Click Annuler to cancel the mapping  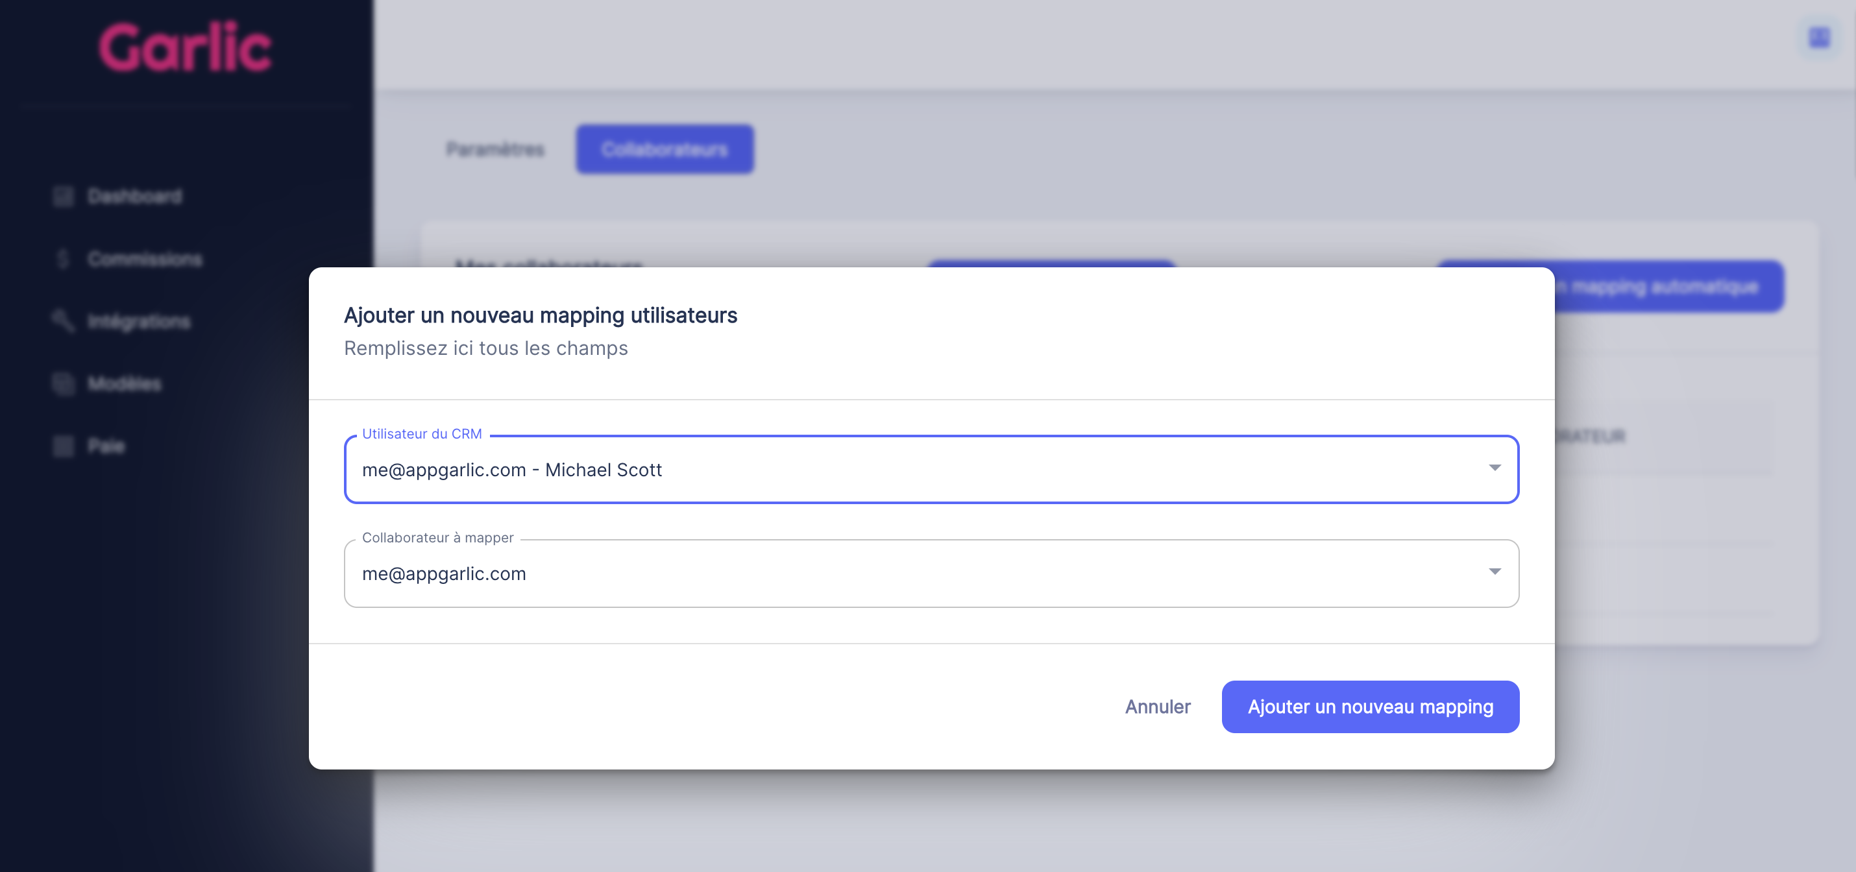(x=1157, y=707)
